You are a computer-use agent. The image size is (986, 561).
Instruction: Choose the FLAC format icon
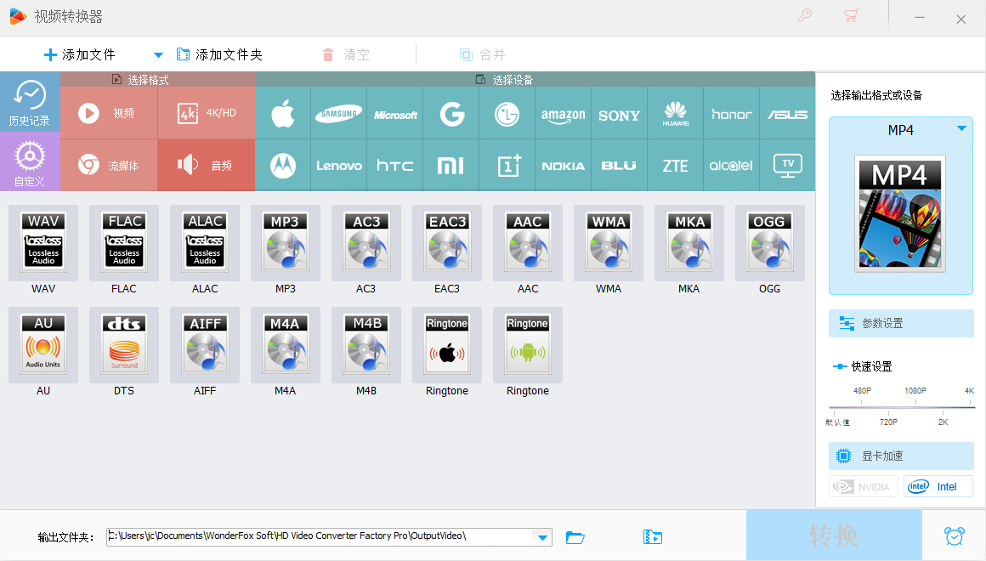pos(124,243)
